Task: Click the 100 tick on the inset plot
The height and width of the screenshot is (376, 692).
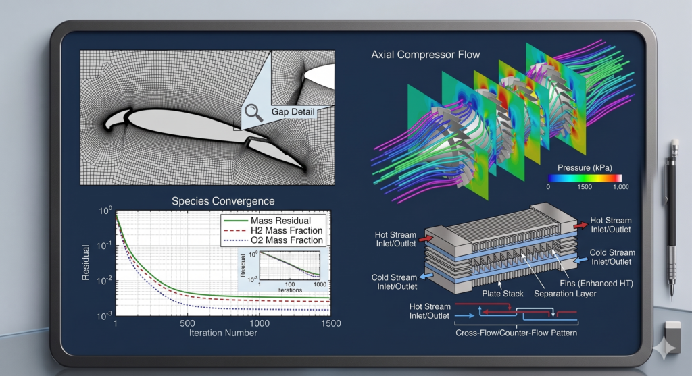Action: [x=289, y=284]
